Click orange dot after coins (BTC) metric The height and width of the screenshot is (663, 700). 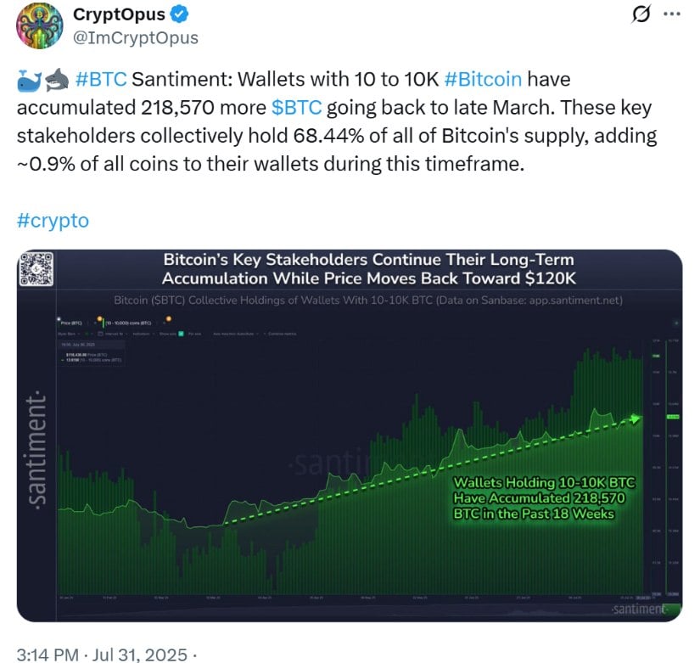click(168, 319)
